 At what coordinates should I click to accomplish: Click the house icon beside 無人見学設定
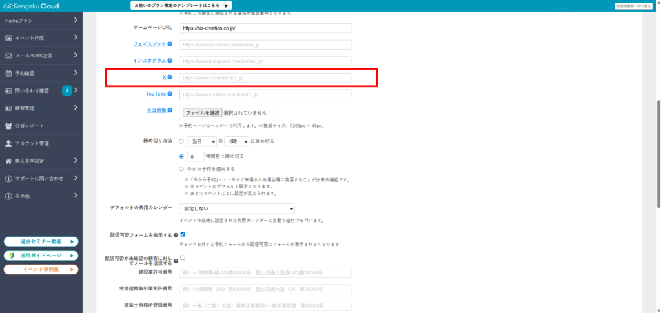coord(8,161)
